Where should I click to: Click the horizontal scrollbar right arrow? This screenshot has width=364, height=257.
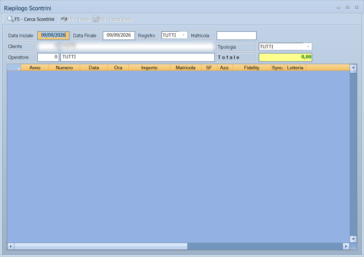click(x=346, y=246)
